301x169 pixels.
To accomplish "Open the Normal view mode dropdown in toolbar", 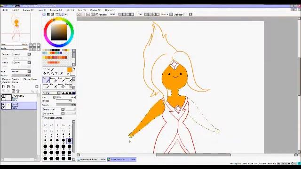I will [x=171, y=15].
